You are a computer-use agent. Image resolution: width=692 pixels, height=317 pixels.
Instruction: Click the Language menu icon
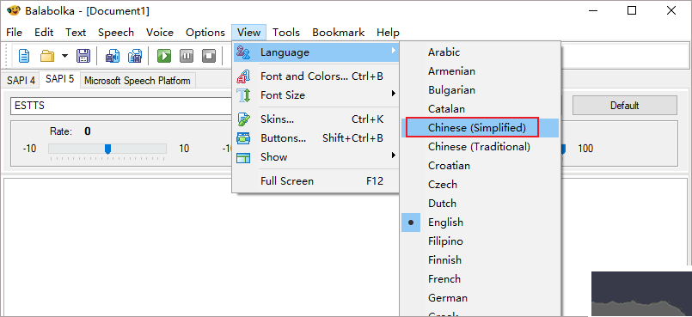point(243,52)
